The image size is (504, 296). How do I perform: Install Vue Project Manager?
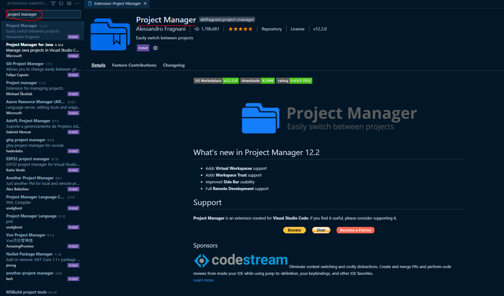tap(73, 246)
